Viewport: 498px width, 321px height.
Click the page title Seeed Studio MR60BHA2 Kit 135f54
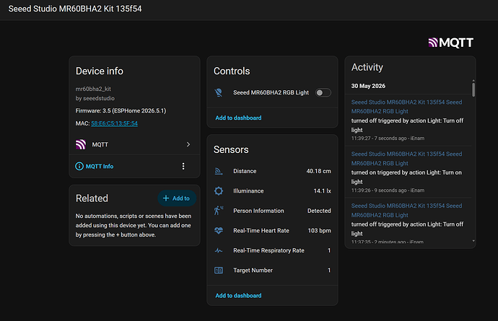point(75,9)
